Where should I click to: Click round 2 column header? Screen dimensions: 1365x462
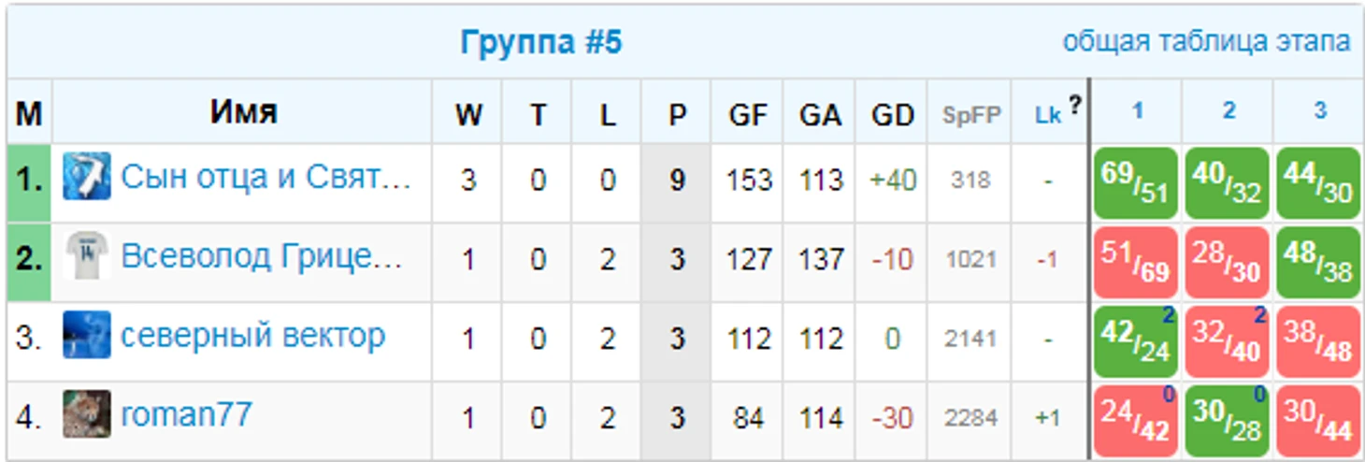coord(1228,111)
